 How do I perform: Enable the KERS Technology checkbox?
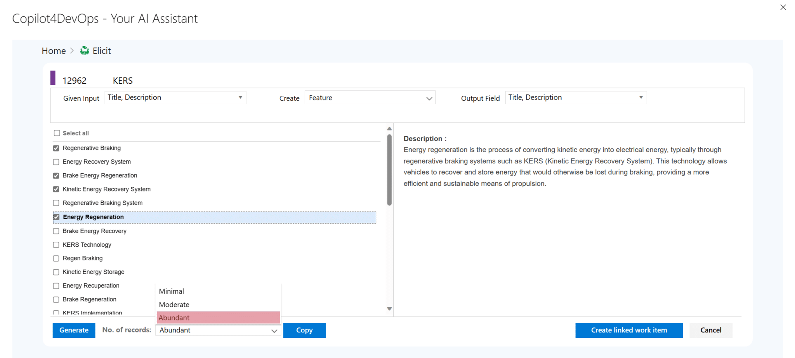coord(56,244)
